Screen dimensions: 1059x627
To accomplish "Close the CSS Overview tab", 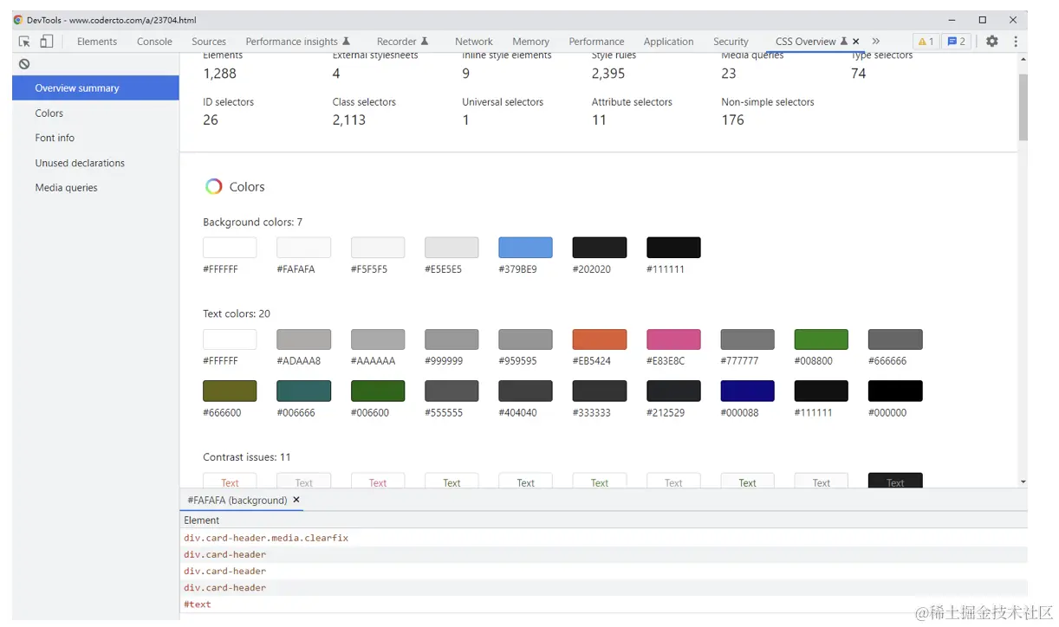I will click(856, 41).
